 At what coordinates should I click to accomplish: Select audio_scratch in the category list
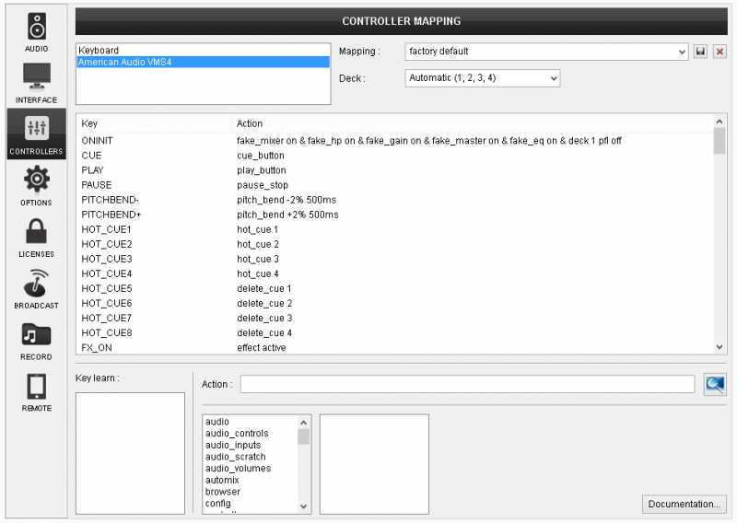[236, 457]
